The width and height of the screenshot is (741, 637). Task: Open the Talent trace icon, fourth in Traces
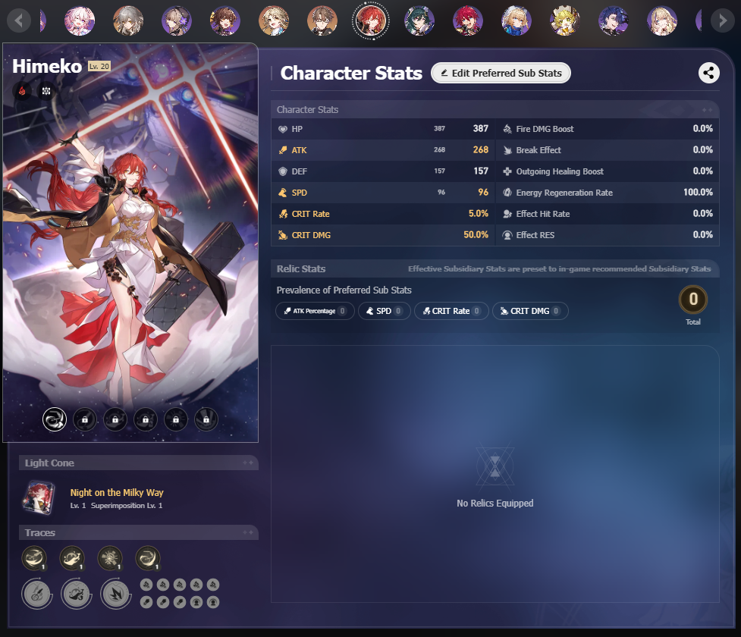(x=147, y=558)
